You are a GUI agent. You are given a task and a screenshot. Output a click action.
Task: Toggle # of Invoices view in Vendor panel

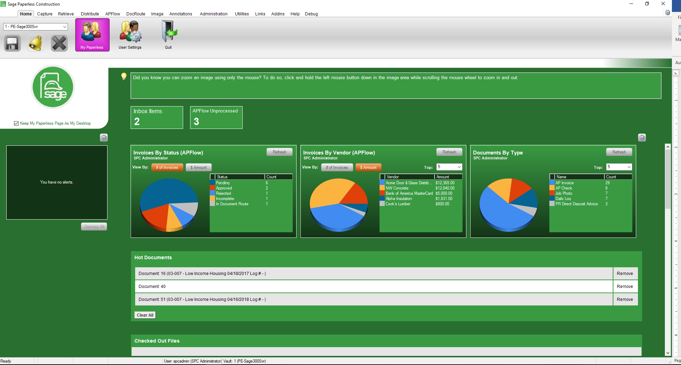tap(337, 167)
